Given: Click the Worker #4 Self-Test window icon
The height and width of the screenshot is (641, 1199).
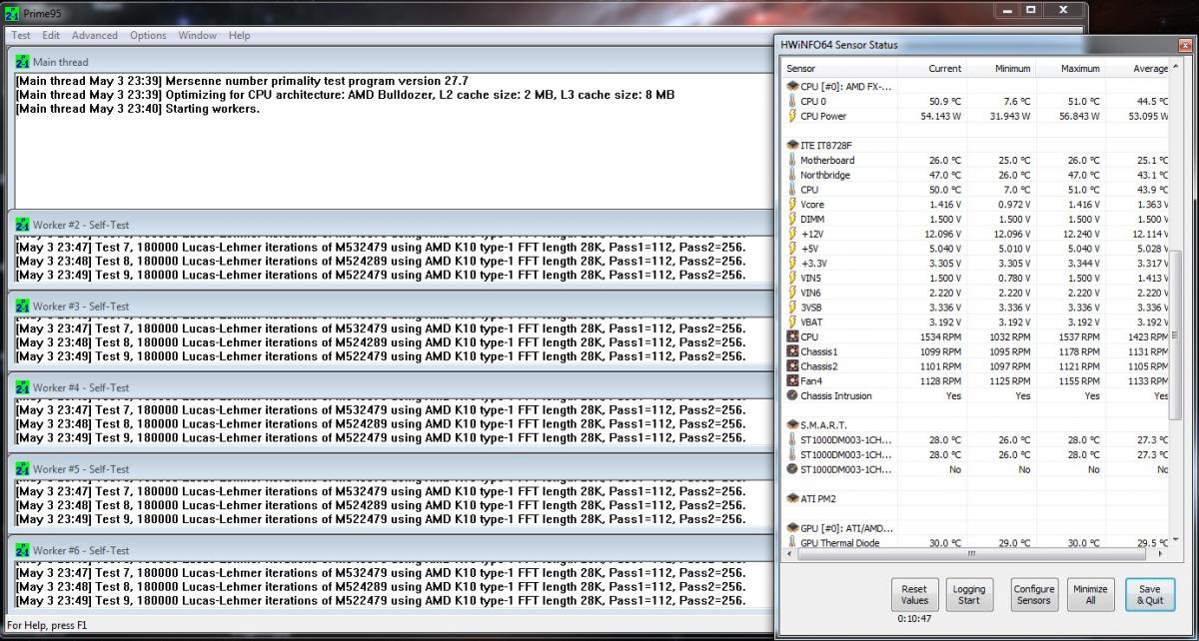Looking at the screenshot, I should tap(23, 387).
